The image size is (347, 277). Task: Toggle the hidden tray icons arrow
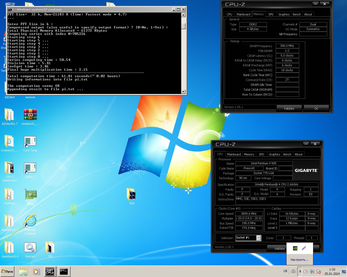point(300,271)
